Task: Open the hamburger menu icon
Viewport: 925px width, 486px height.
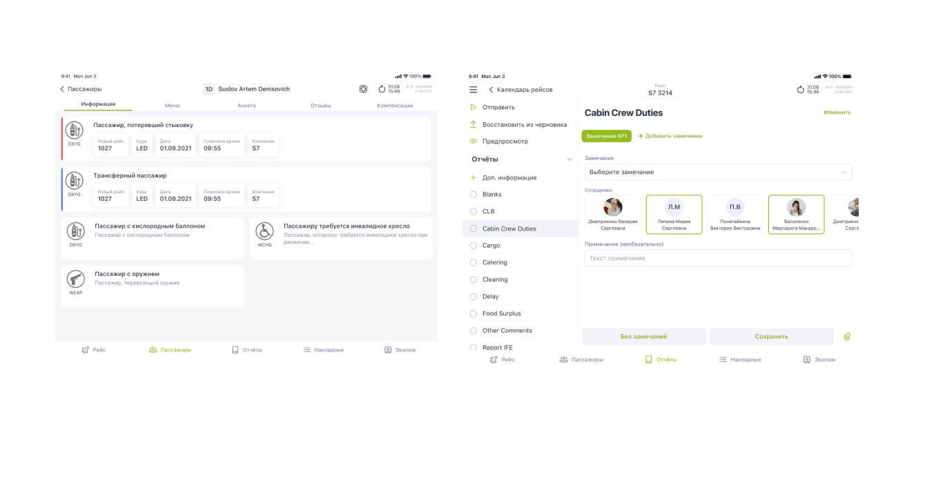Action: [473, 90]
